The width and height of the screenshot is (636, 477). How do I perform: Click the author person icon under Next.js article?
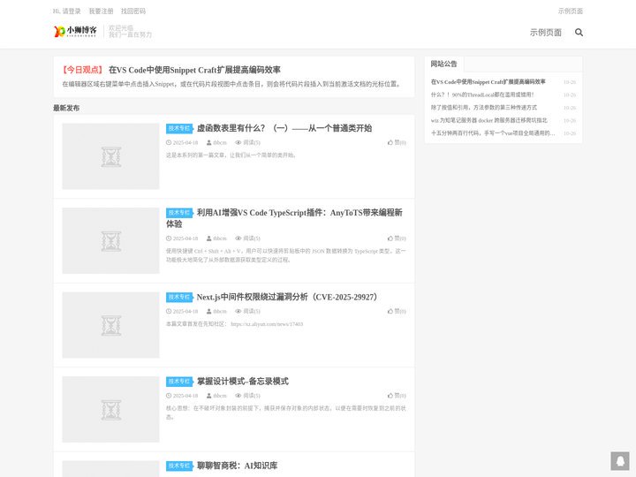click(208, 311)
